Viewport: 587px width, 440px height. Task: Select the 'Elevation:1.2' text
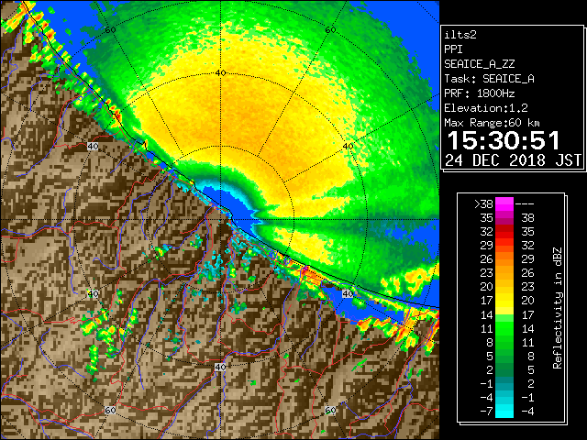click(x=486, y=108)
